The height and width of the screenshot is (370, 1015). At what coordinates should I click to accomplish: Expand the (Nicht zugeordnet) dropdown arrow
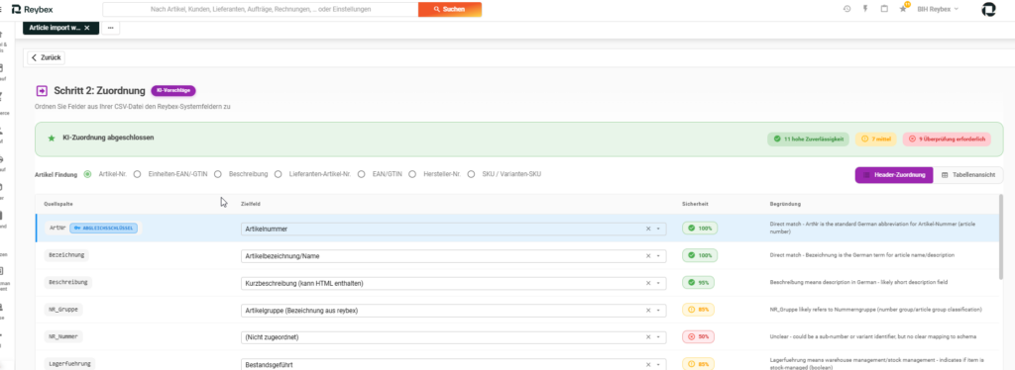[659, 337]
